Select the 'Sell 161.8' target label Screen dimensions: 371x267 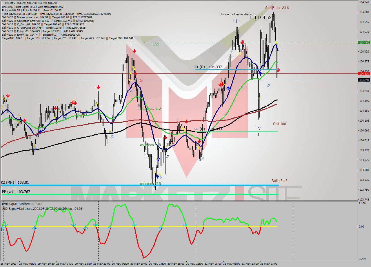point(279,181)
